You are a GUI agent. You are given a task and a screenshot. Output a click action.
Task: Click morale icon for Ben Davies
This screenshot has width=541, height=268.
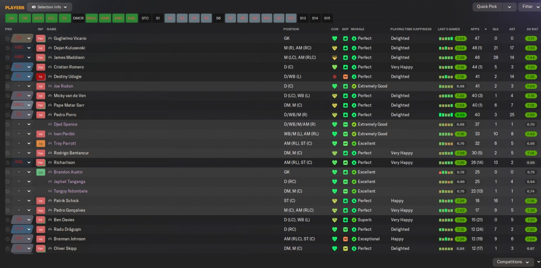click(x=354, y=220)
